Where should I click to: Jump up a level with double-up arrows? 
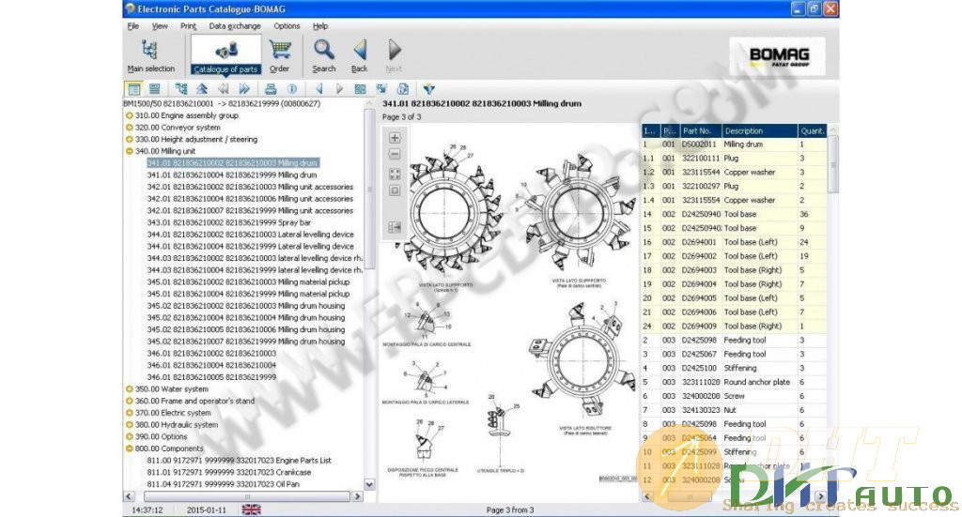(202, 89)
